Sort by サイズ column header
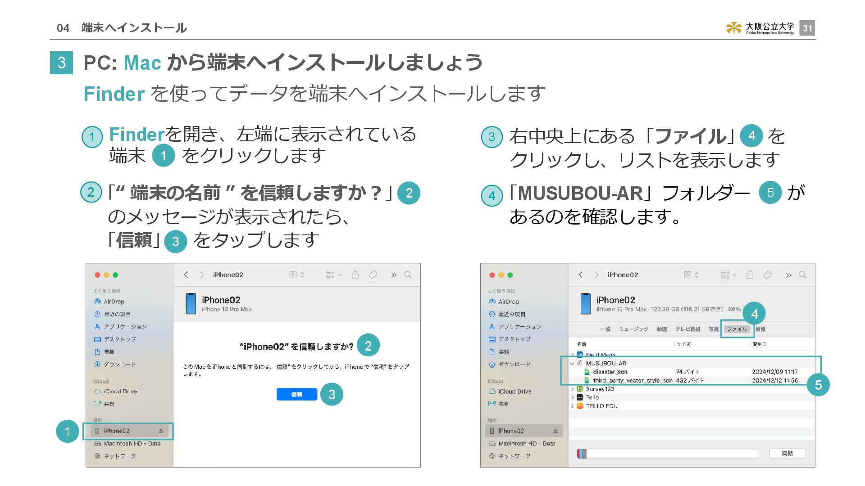The image size is (865, 486). (x=684, y=344)
